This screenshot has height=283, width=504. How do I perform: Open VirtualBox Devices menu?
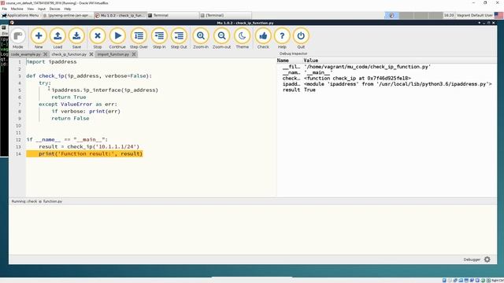[54, 9]
